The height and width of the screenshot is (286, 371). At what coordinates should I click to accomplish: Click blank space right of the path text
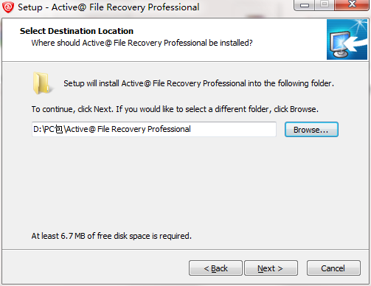pos(233,129)
